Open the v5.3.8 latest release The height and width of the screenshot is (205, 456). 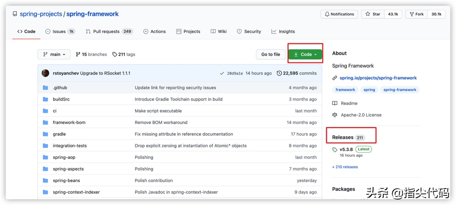coord(346,150)
